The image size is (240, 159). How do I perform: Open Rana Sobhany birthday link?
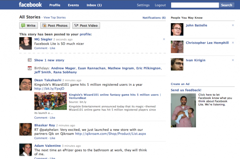(65, 72)
